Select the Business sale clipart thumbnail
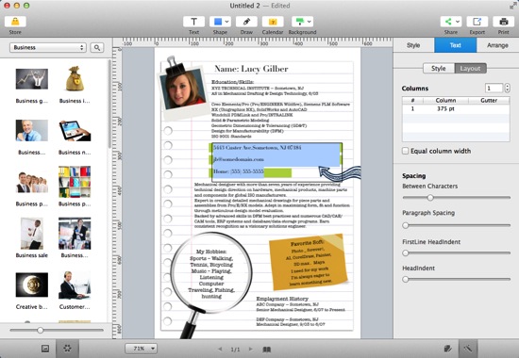The height and width of the screenshot is (358, 519). (32, 234)
